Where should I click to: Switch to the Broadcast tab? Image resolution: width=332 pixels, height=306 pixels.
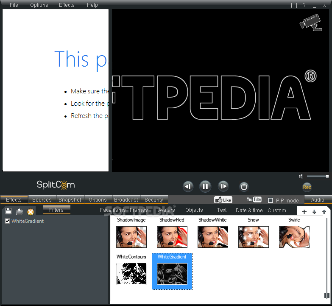click(126, 199)
